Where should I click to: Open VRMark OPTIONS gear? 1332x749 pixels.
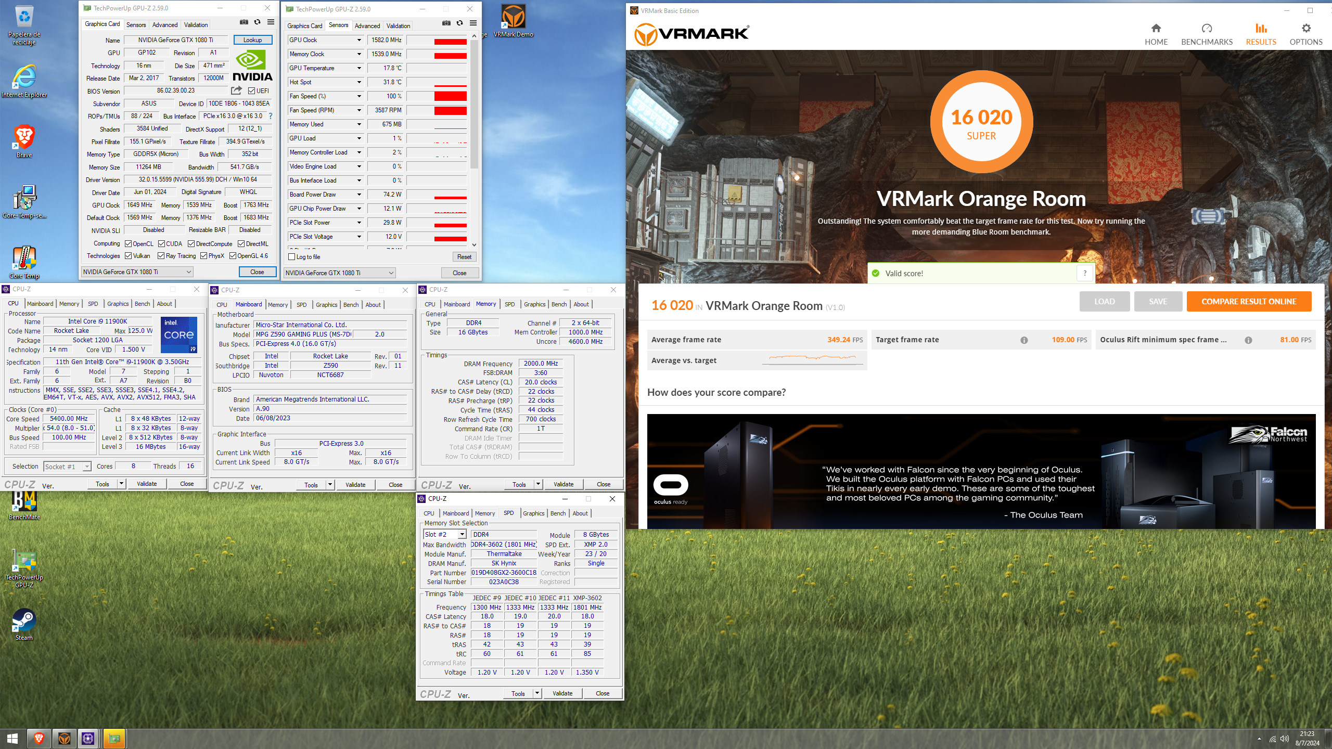point(1306,34)
